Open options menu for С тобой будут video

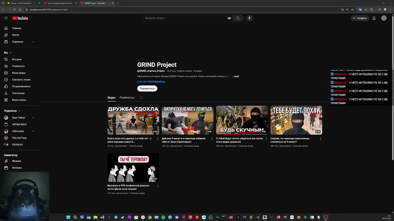(267, 139)
